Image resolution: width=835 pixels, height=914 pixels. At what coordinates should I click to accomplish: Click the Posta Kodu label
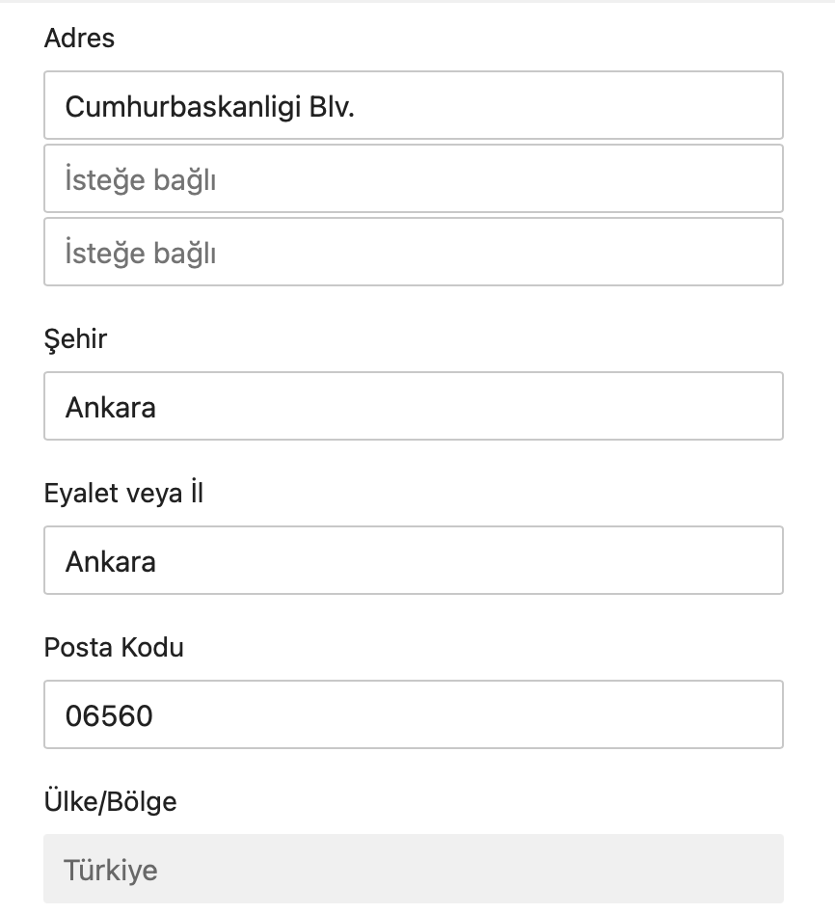point(114,647)
